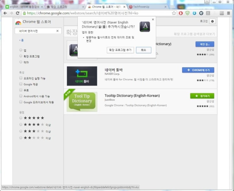Click the 로그인 link

point(204,21)
